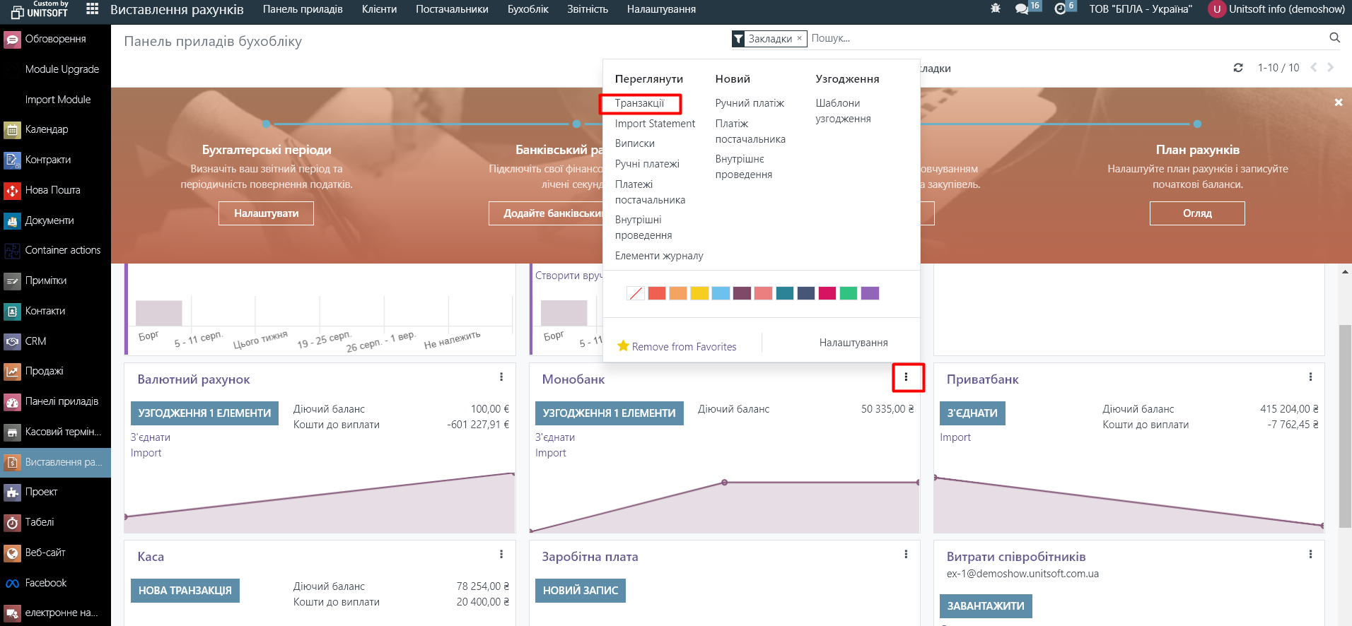
Task: Open the Бухоблік top menu
Action: [x=528, y=9]
